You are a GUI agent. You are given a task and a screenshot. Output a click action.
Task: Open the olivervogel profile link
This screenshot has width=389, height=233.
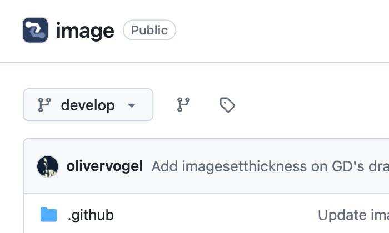(x=104, y=166)
